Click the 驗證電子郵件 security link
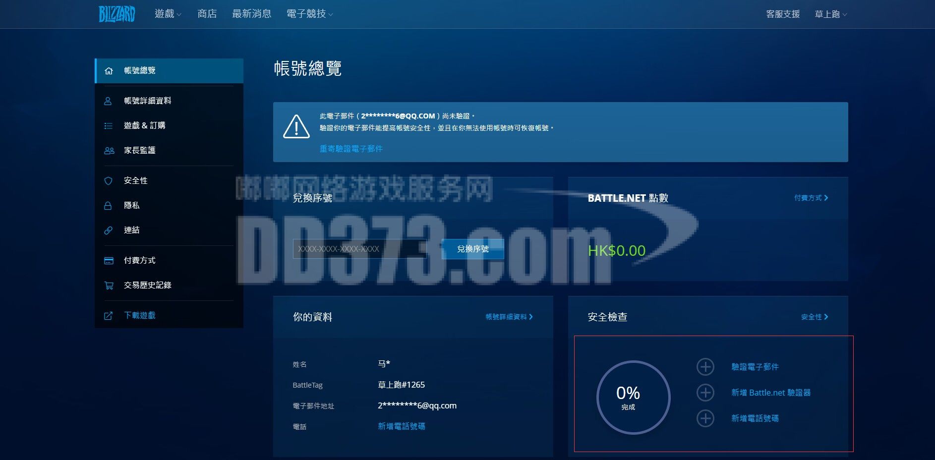Image resolution: width=935 pixels, height=460 pixels. pos(755,367)
